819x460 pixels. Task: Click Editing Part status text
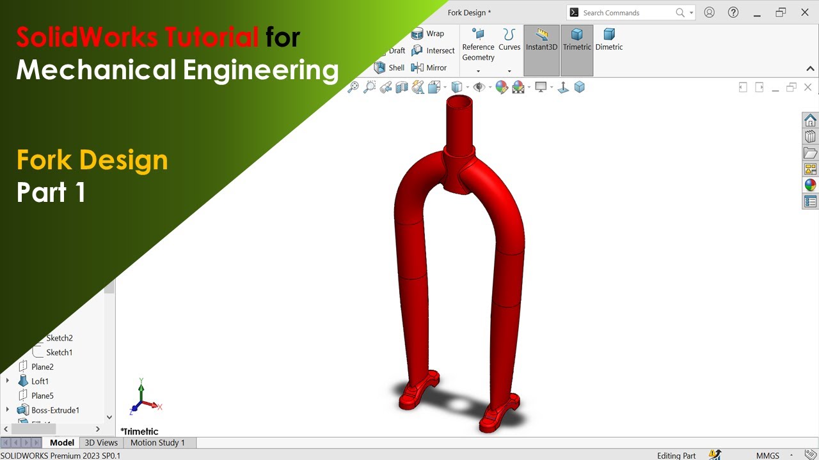tap(676, 456)
